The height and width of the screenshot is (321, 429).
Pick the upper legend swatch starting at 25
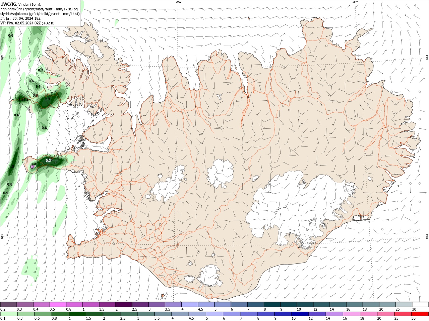[404, 305]
